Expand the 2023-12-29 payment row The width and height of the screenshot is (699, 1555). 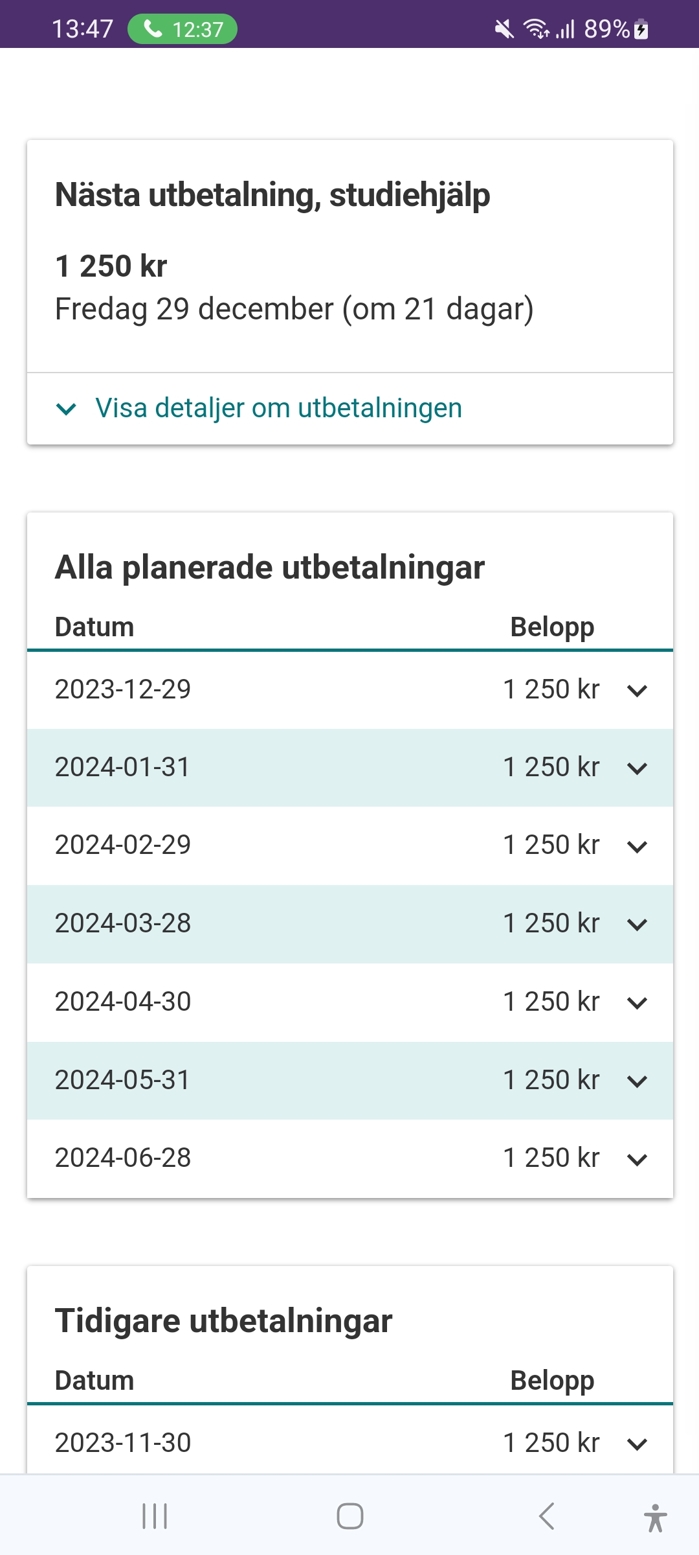[x=349, y=690]
